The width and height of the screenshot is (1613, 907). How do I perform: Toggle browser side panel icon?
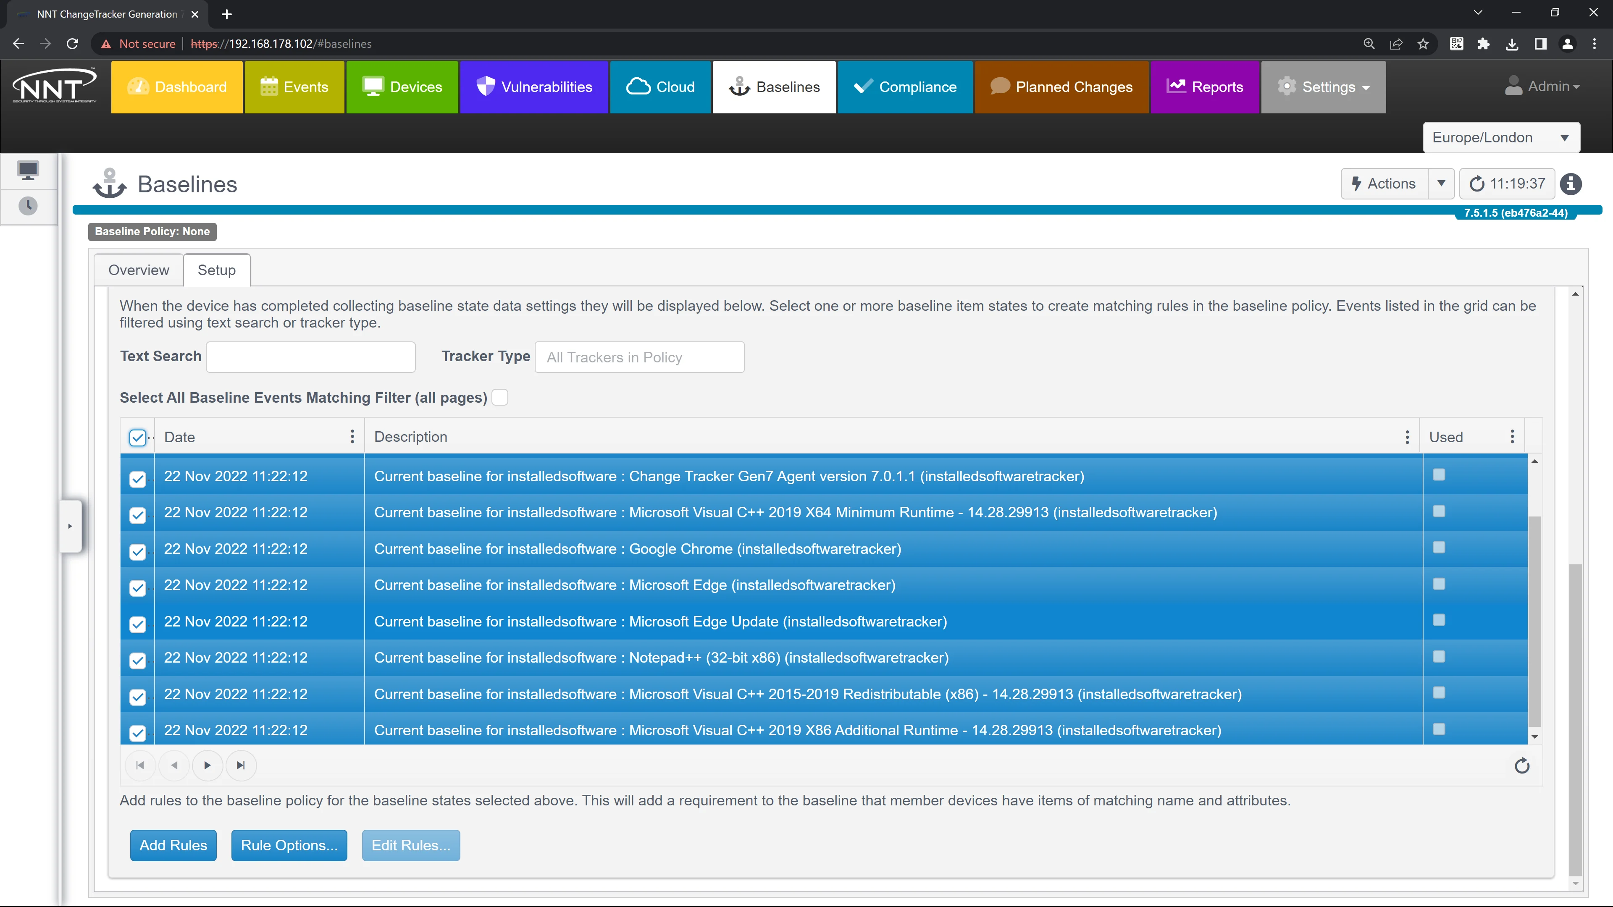[1540, 44]
